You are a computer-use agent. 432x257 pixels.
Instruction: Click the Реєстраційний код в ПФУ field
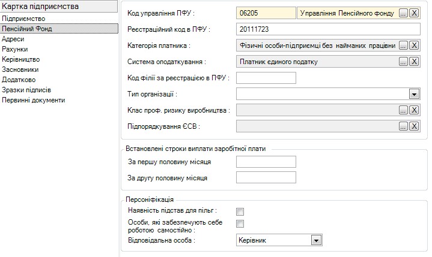click(x=327, y=29)
